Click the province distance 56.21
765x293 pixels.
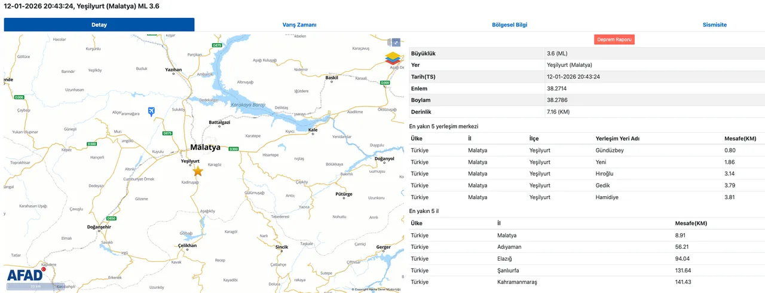point(682,247)
